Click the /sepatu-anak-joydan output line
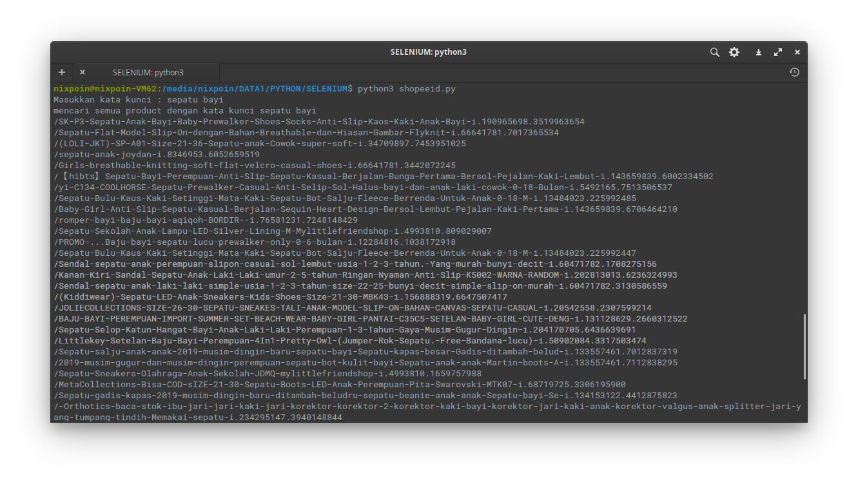The height and width of the screenshot is (482, 858). 157,155
